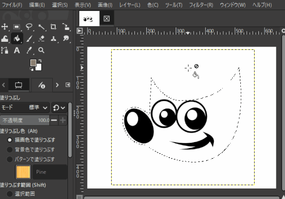Activate the Fuzzy Select magic wand
The height and width of the screenshot is (199, 285).
pyautogui.click(x=42, y=27)
